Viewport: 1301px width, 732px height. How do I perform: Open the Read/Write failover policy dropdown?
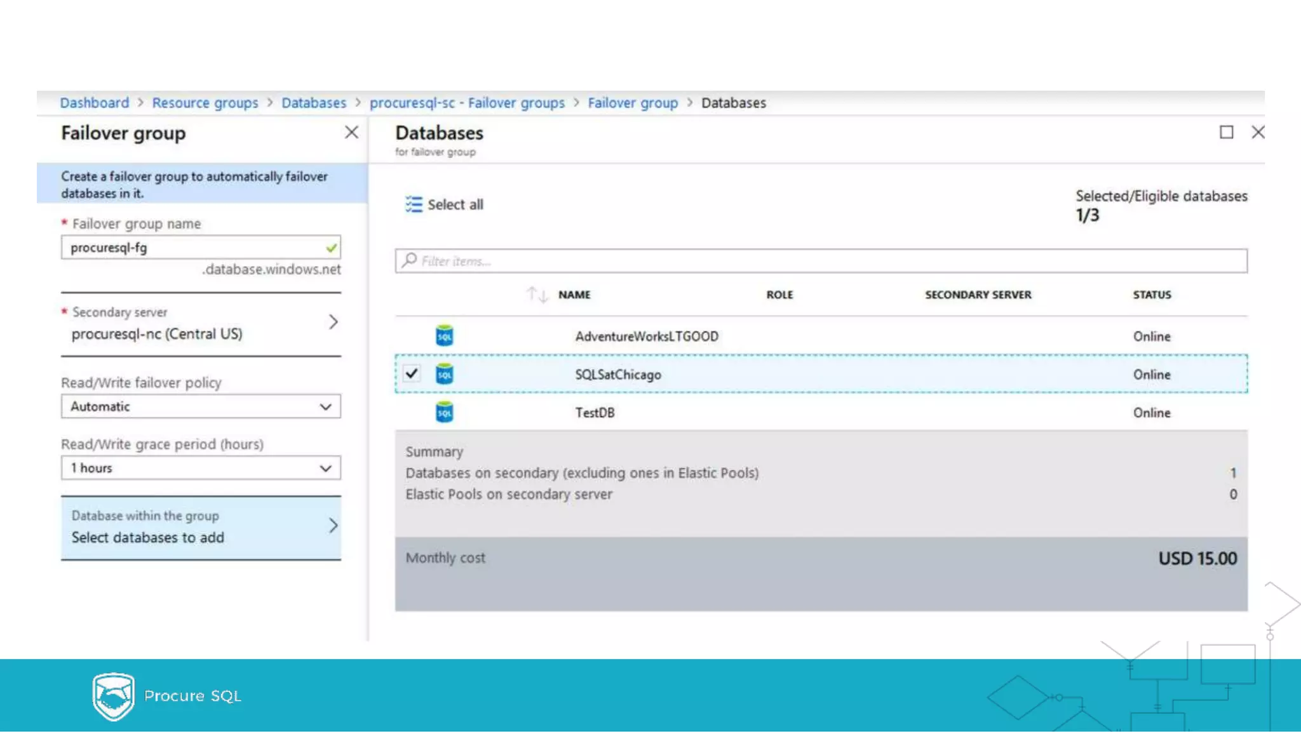click(201, 406)
